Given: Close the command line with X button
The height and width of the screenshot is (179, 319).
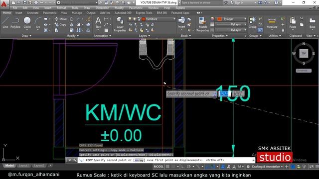Looking at the screenshot, I should tap(70, 160).
